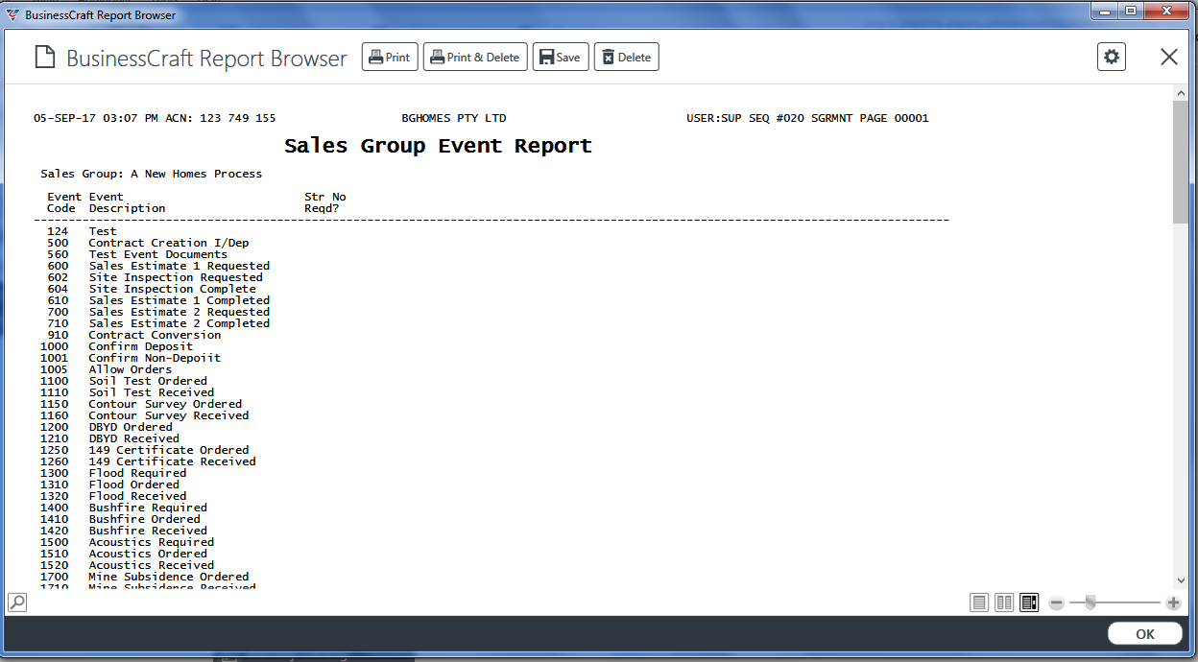Select the 'Acoustics Received' row
Image resolution: width=1198 pixels, height=662 pixels.
tap(152, 565)
